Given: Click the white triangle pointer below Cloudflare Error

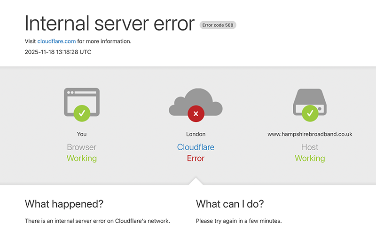Looking at the screenshot, I should 196,181.
